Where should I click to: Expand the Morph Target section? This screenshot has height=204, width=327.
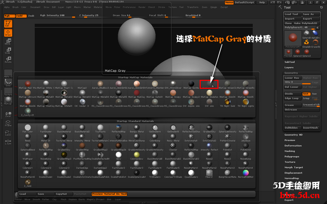[x=294, y=168]
